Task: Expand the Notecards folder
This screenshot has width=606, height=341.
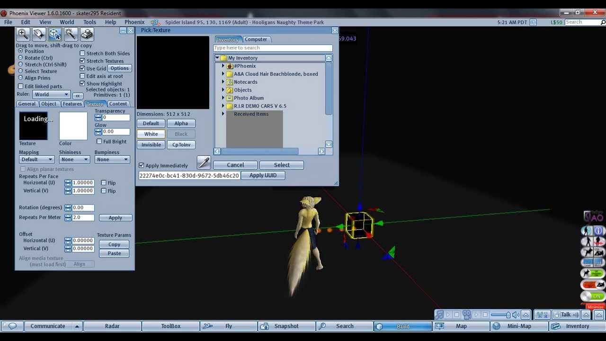Action: 223,82
